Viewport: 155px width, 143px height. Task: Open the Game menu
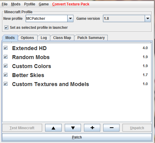[44, 4]
